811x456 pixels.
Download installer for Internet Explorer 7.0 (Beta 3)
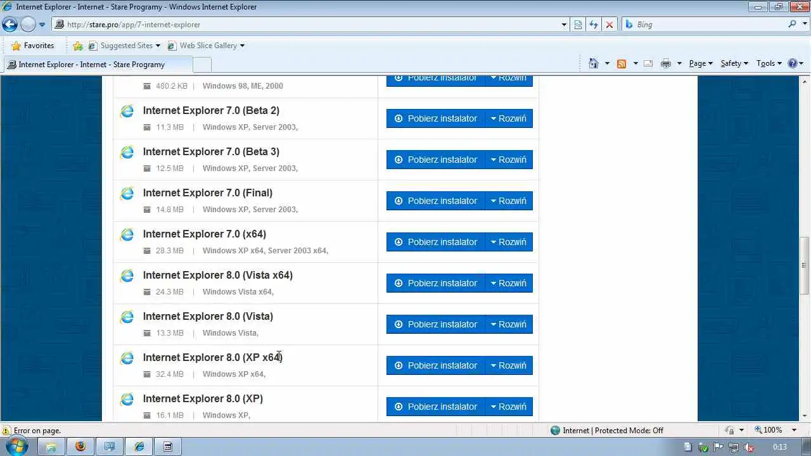[436, 160]
